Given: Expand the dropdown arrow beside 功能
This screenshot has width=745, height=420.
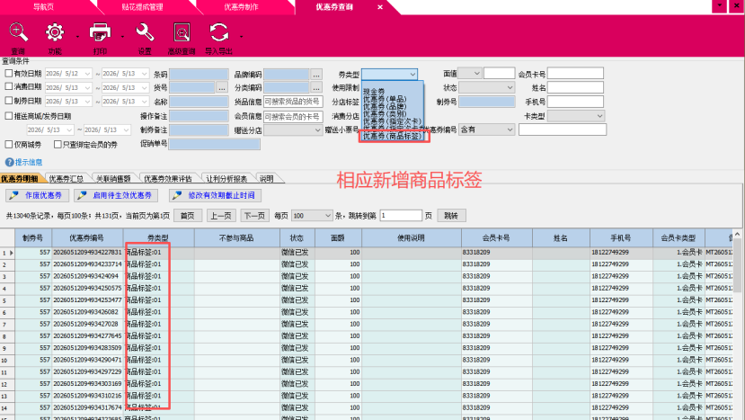Looking at the screenshot, I should tap(77, 36).
